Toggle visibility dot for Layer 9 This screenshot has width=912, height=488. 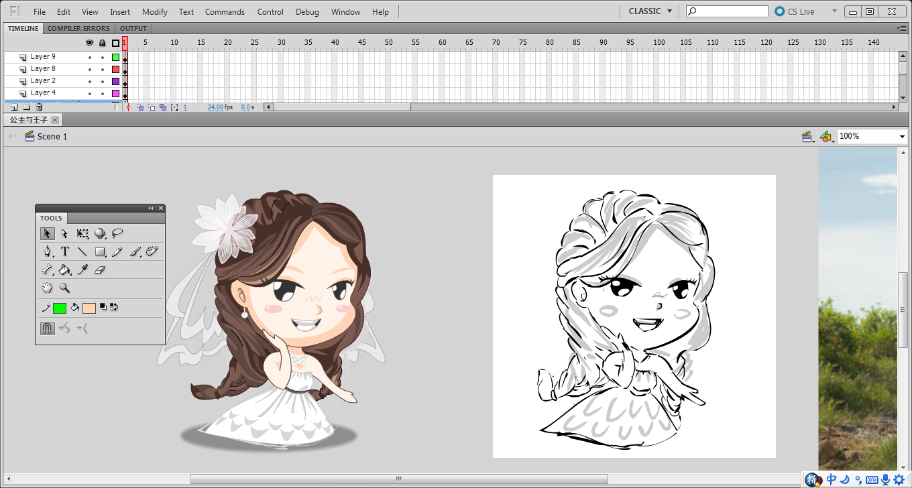90,57
